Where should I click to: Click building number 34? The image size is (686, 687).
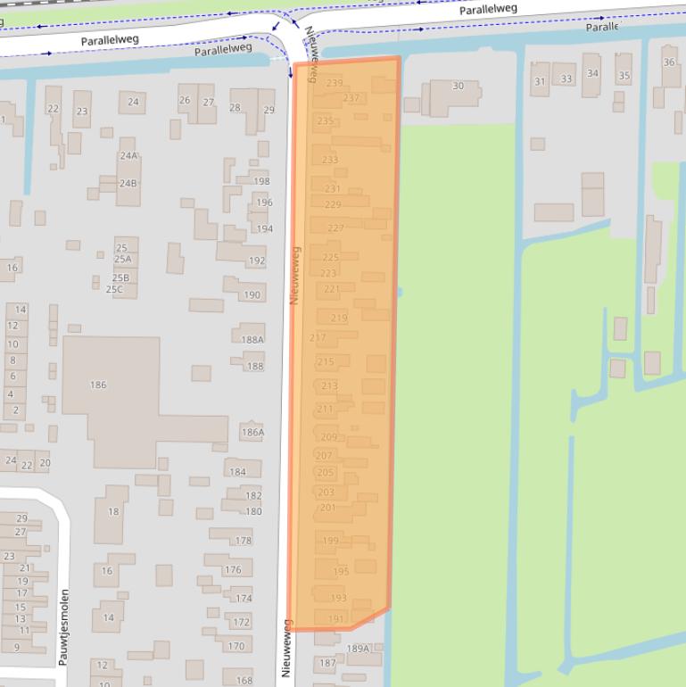tap(592, 73)
